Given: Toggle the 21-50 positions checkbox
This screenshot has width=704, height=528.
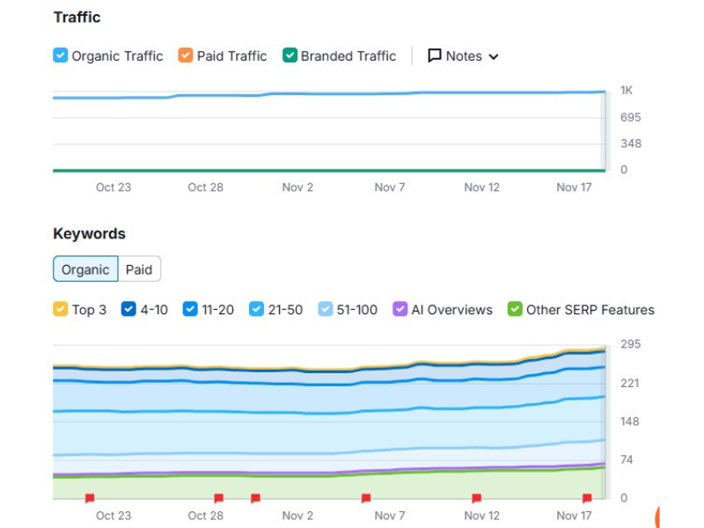Looking at the screenshot, I should click(x=256, y=309).
